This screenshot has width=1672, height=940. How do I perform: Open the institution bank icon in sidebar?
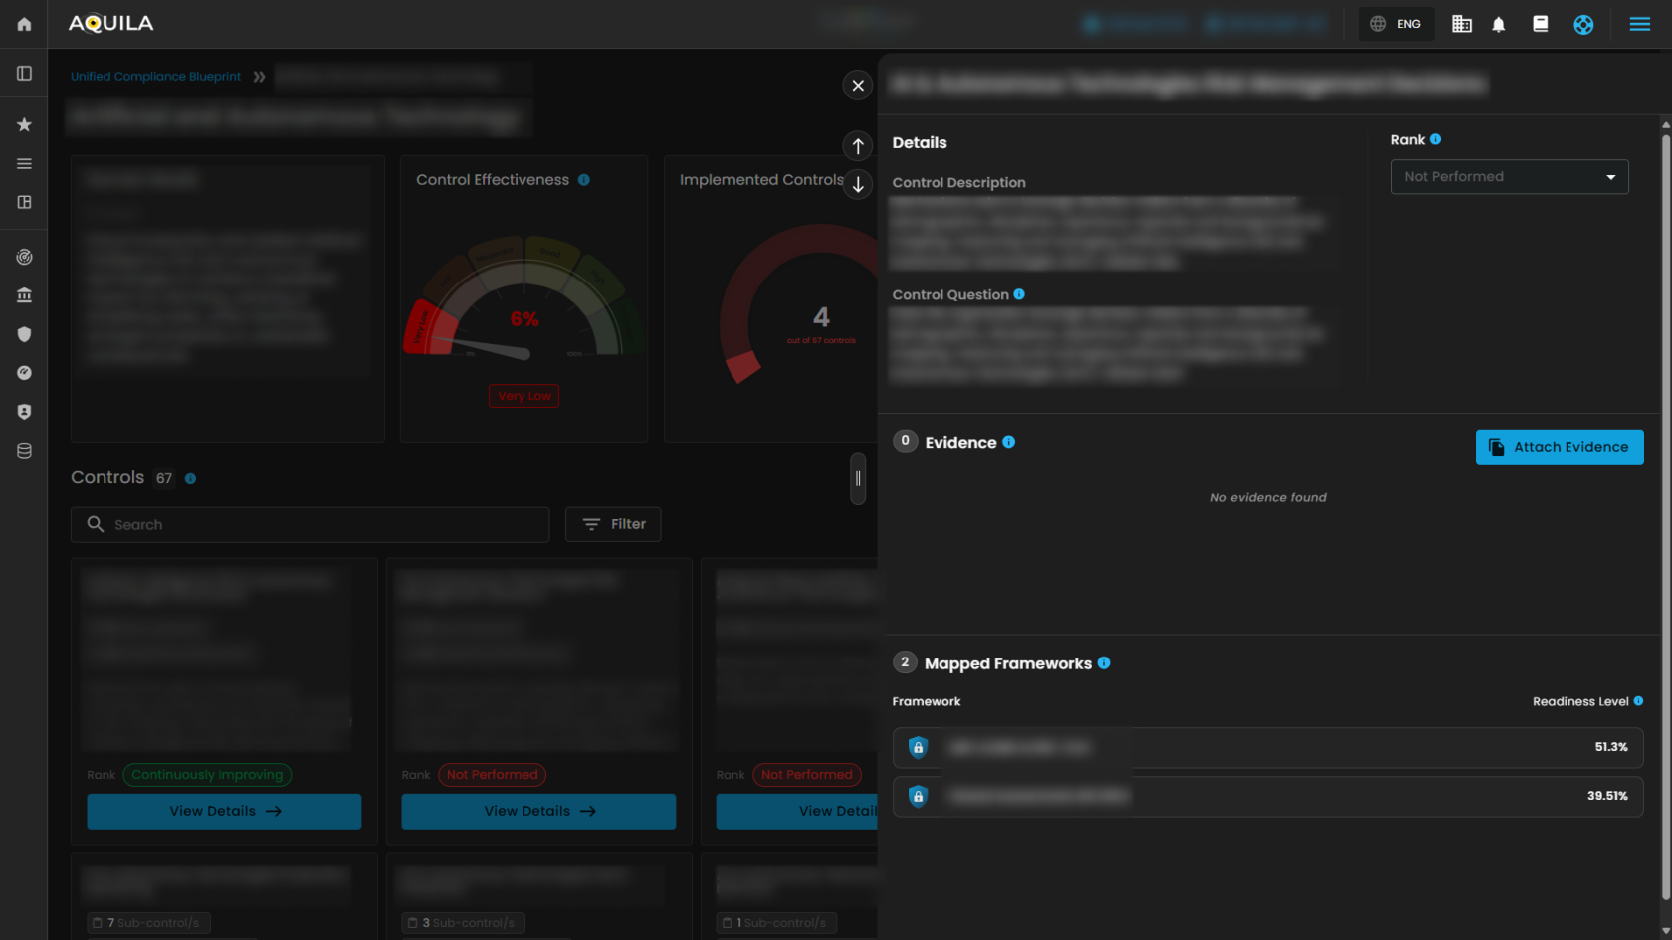24,295
